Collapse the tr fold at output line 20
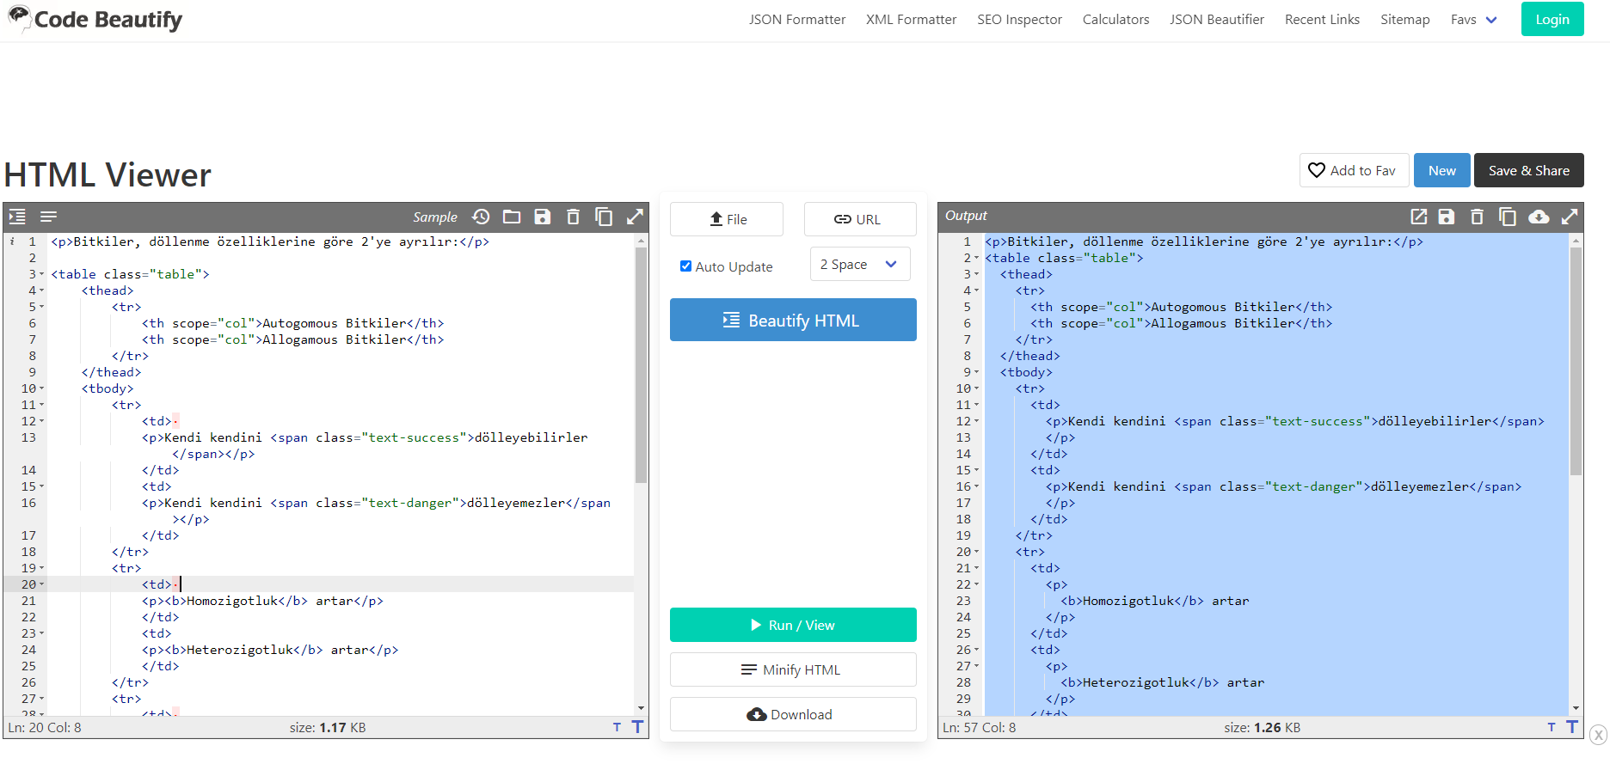Viewport: 1610px width, 764px height. click(977, 553)
